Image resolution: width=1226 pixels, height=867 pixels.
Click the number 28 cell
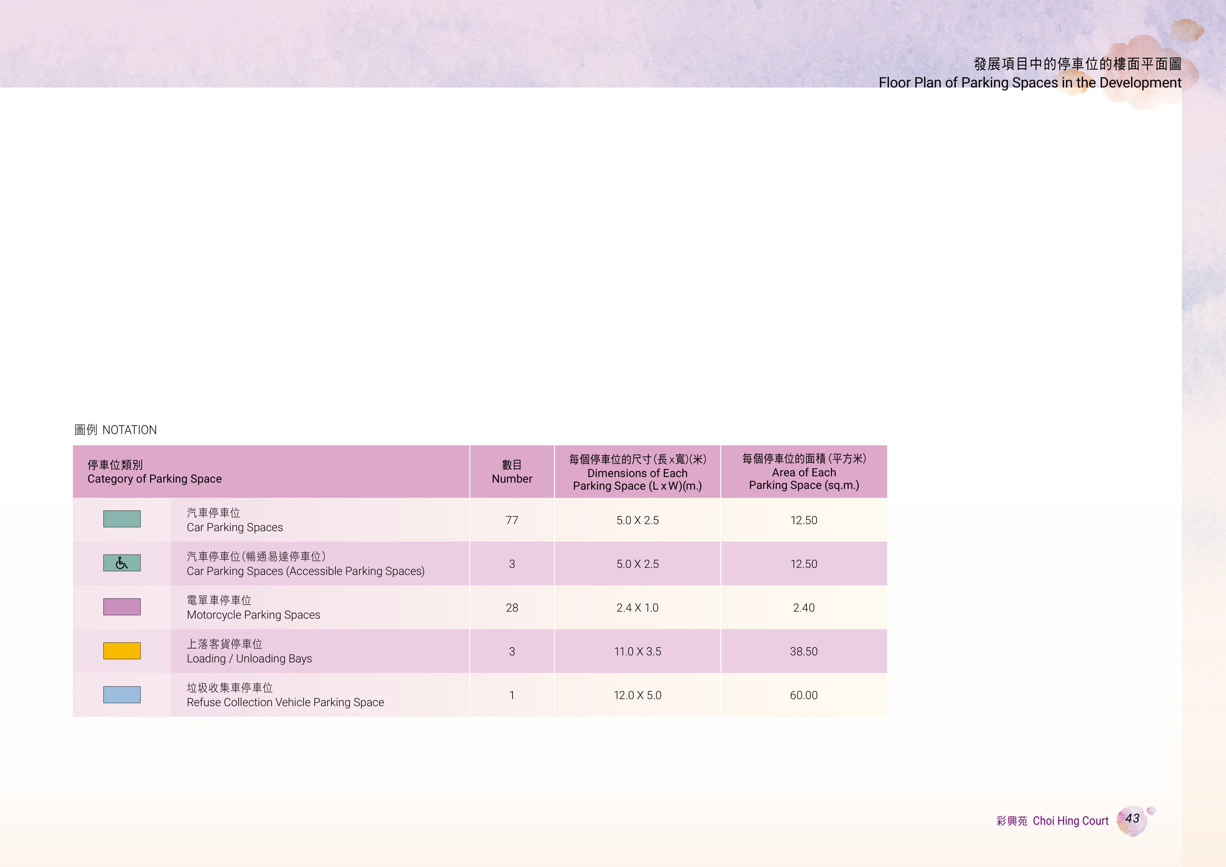(511, 608)
